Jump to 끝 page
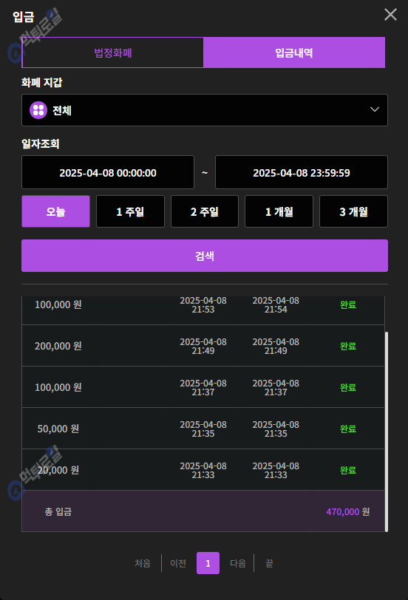 (x=270, y=563)
